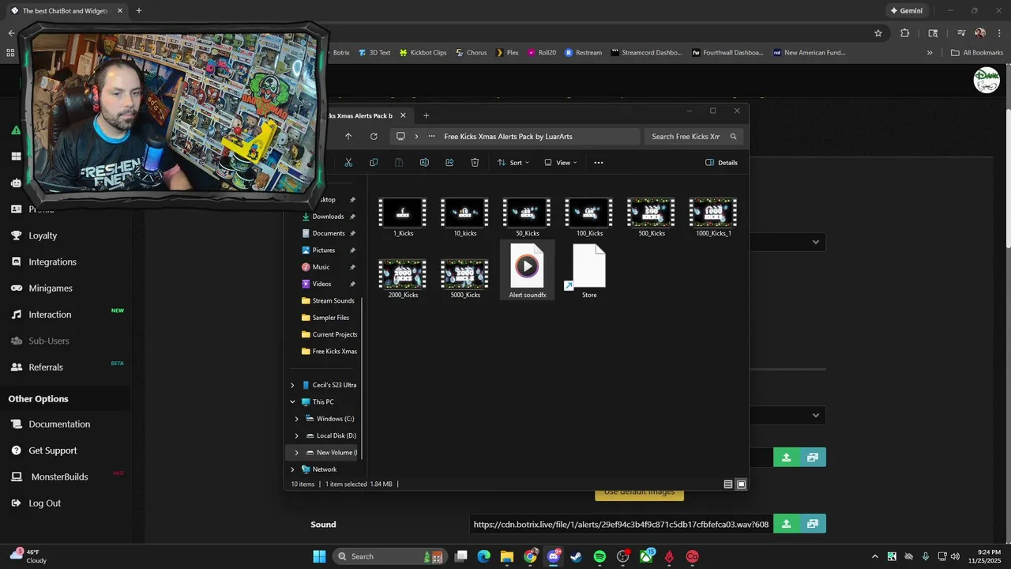
Task: Click the teal gallery button in the image row
Action: point(813,458)
